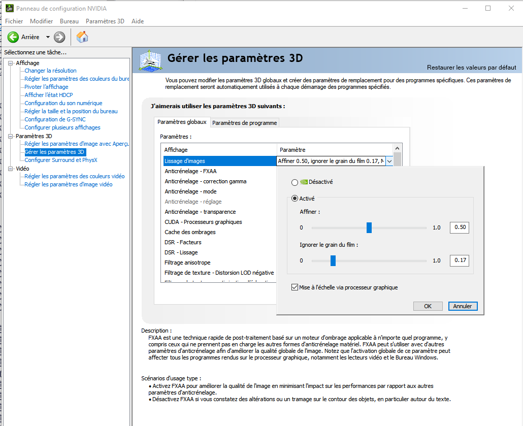The height and width of the screenshot is (426, 523).
Task: Collapse the Vidéo tree section
Action: click(x=11, y=169)
